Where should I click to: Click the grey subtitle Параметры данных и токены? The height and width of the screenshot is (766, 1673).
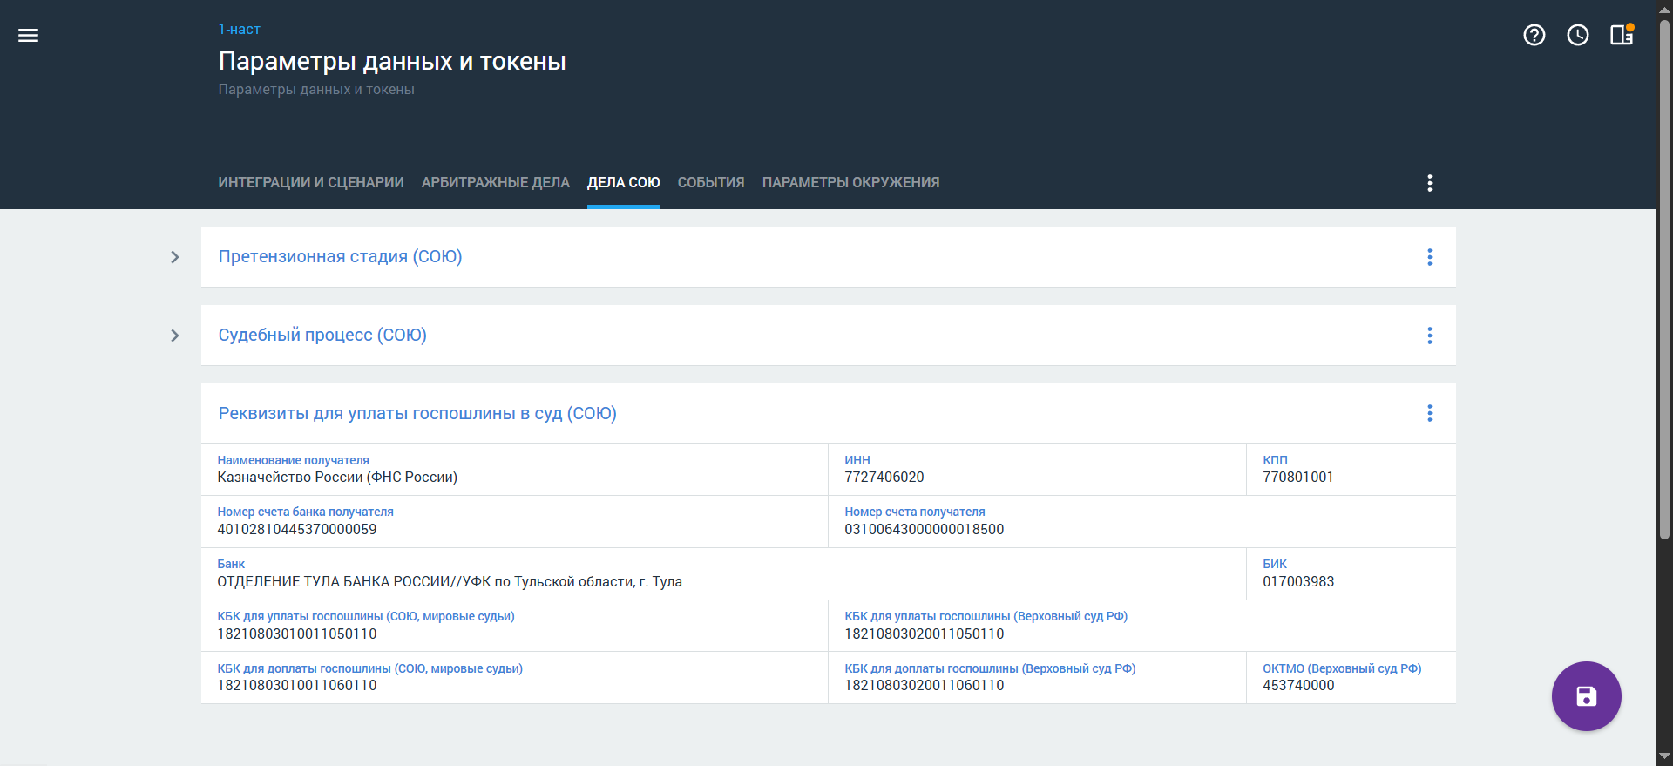click(316, 89)
